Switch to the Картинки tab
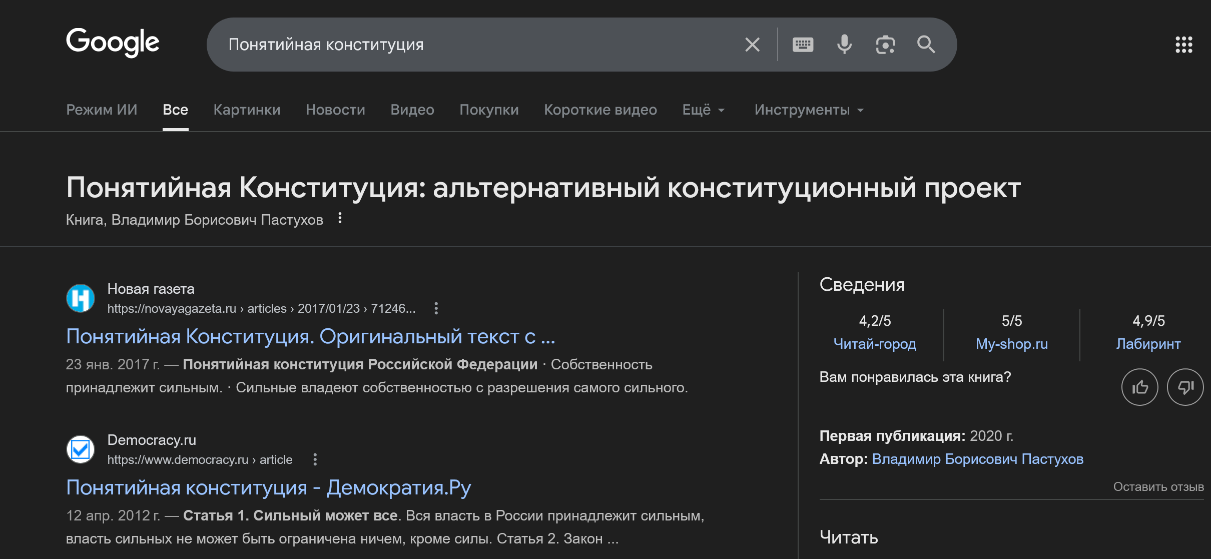Image resolution: width=1211 pixels, height=559 pixels. [x=247, y=110]
